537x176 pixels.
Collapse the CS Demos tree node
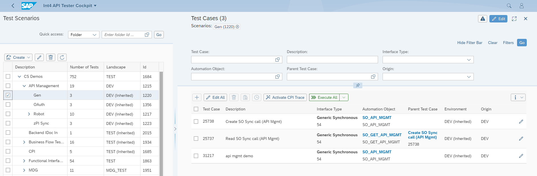click(19, 76)
